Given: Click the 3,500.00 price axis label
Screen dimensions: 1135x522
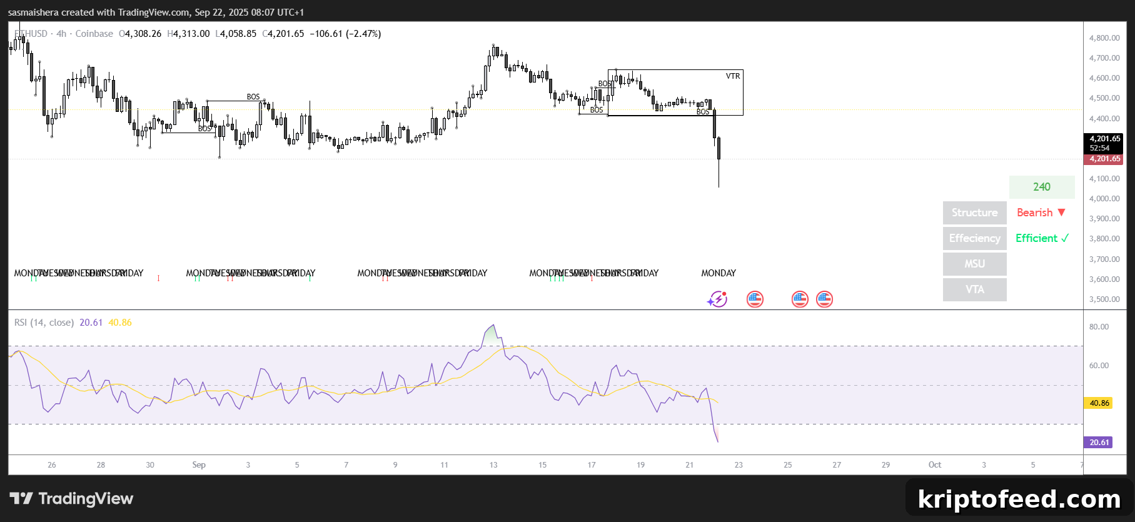Looking at the screenshot, I should [x=1104, y=299].
